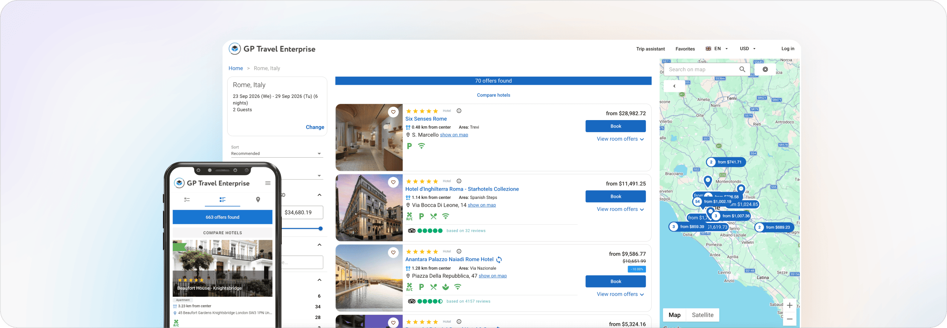Open the phone hamburger menu
Screen dimensions: 947x328
tap(268, 183)
